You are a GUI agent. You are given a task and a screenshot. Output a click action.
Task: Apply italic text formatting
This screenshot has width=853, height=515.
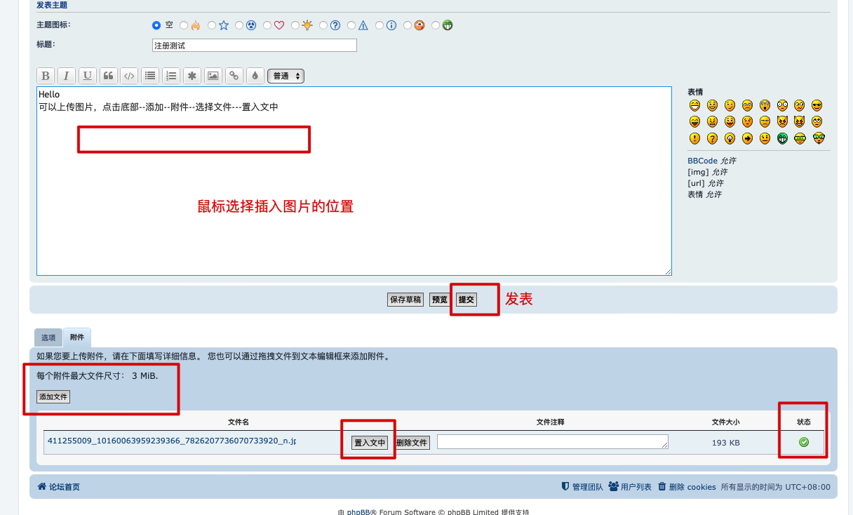67,76
